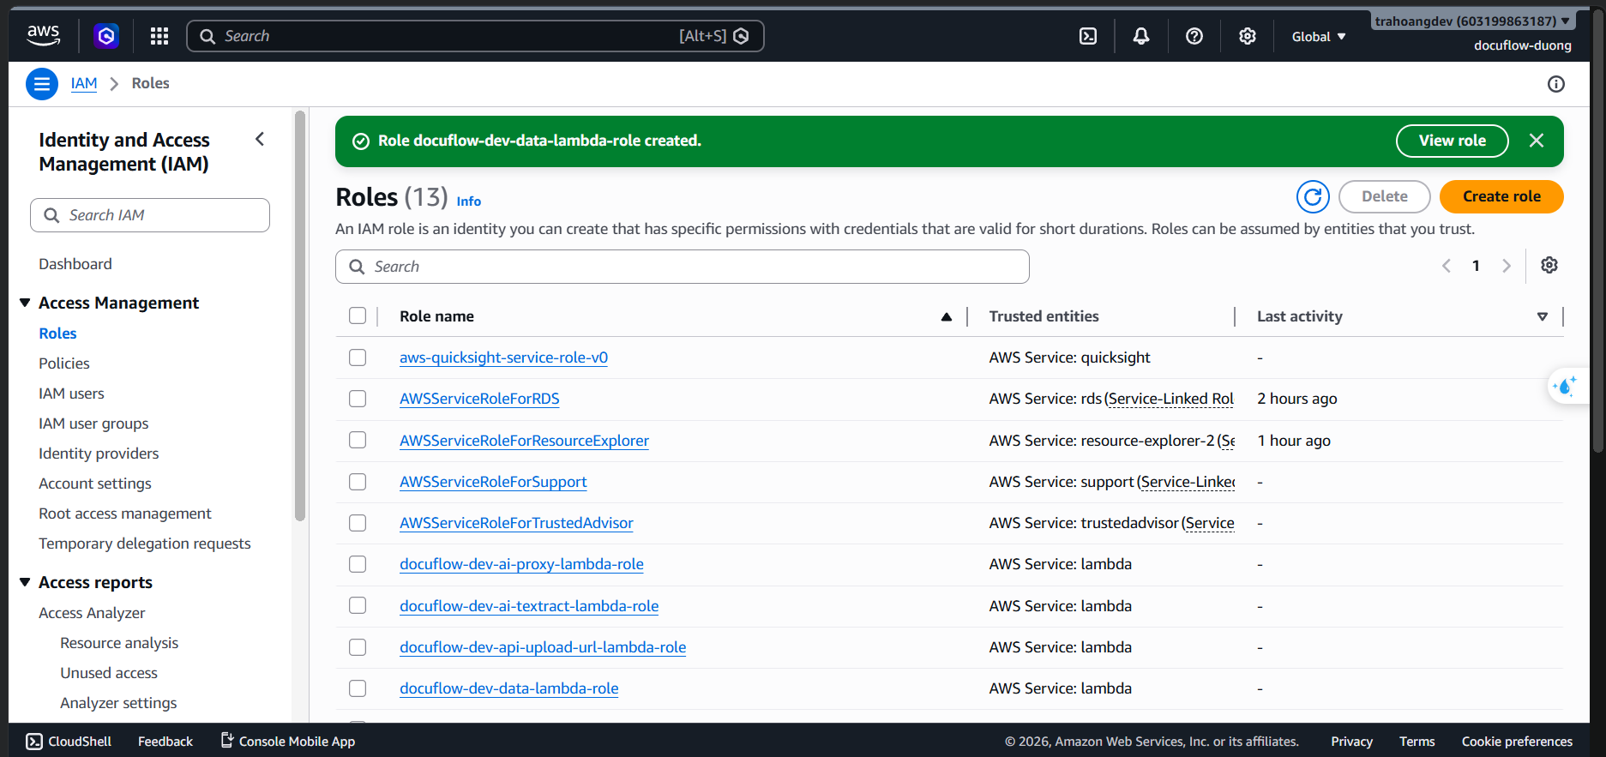Open Console Mobile App link
Image resolution: width=1606 pixels, height=757 pixels.
tap(288, 742)
